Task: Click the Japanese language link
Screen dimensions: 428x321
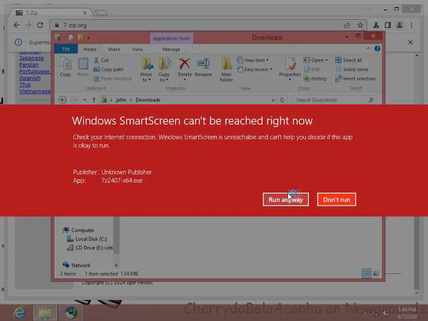Action: click(31, 58)
